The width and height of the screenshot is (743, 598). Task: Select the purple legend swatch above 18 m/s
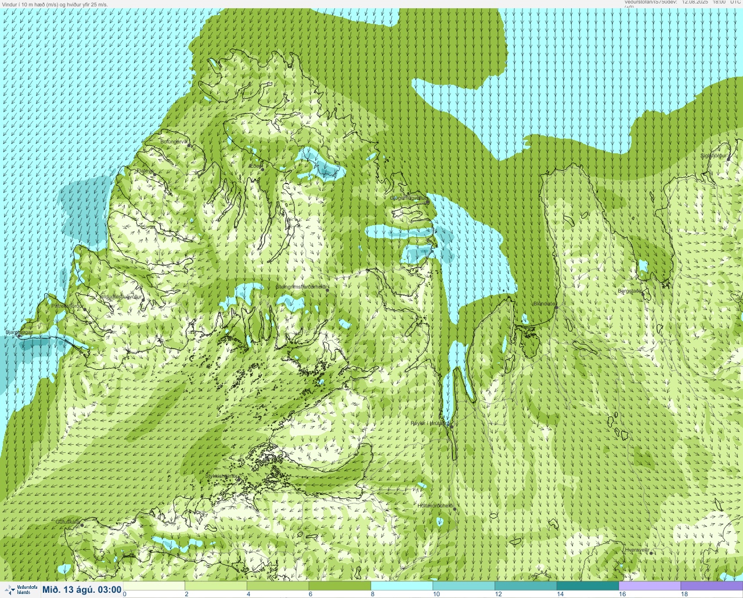click(x=712, y=586)
